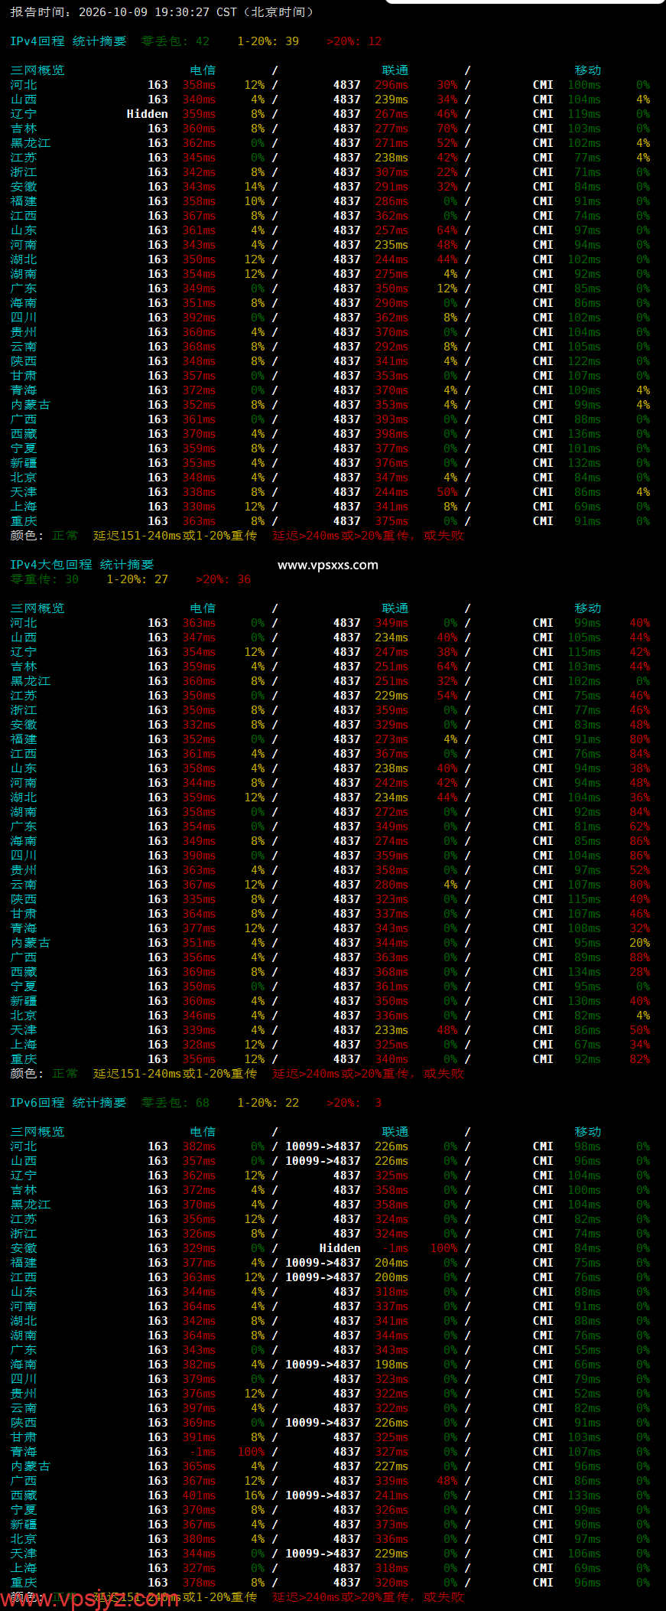
Task: Click '54%' 联通 retransmit in 大包回程 江苏 row
Action: click(447, 696)
